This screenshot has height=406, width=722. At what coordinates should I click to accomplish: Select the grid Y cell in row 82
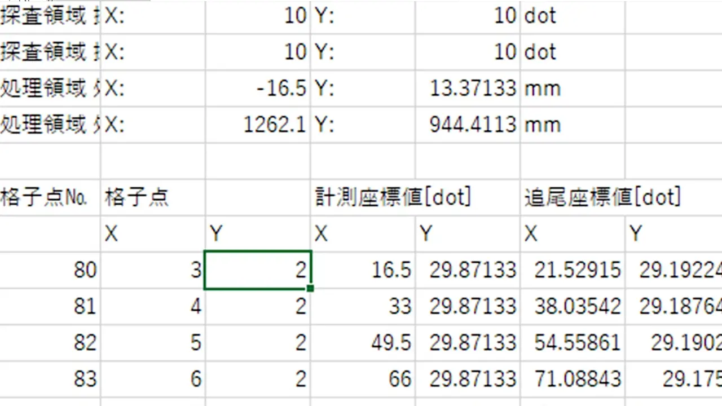[x=258, y=342]
